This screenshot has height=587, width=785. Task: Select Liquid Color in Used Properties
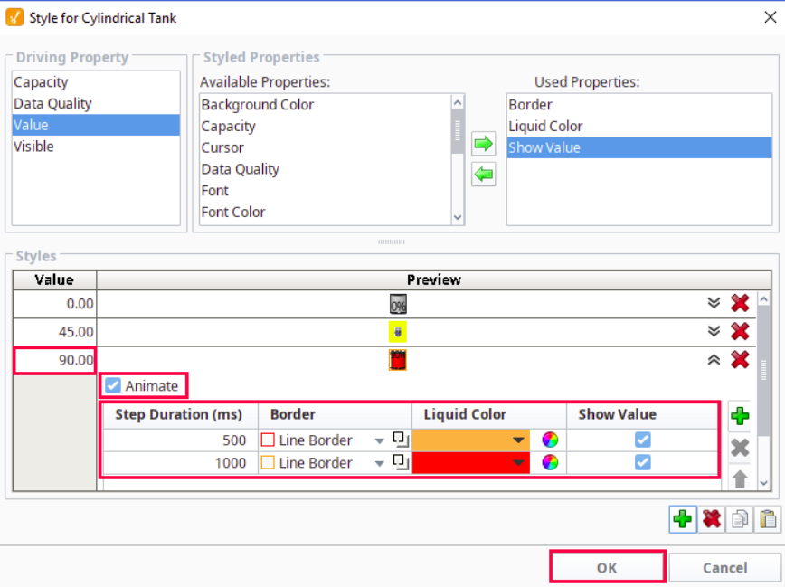pyautogui.click(x=545, y=126)
